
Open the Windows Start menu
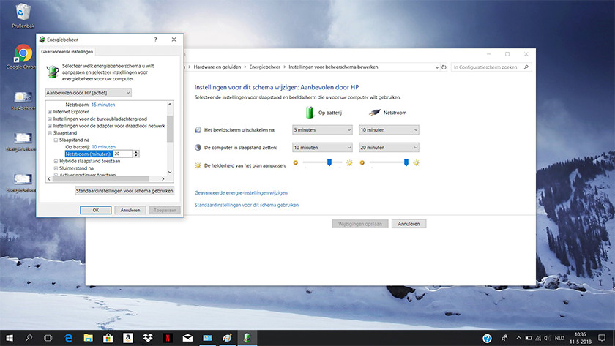click(9, 338)
